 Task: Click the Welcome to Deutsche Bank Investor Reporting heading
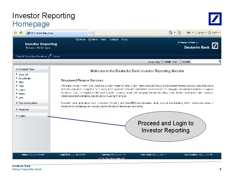coord(137,71)
